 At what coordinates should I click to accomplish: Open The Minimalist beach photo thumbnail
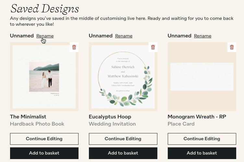pyautogui.click(x=44, y=77)
